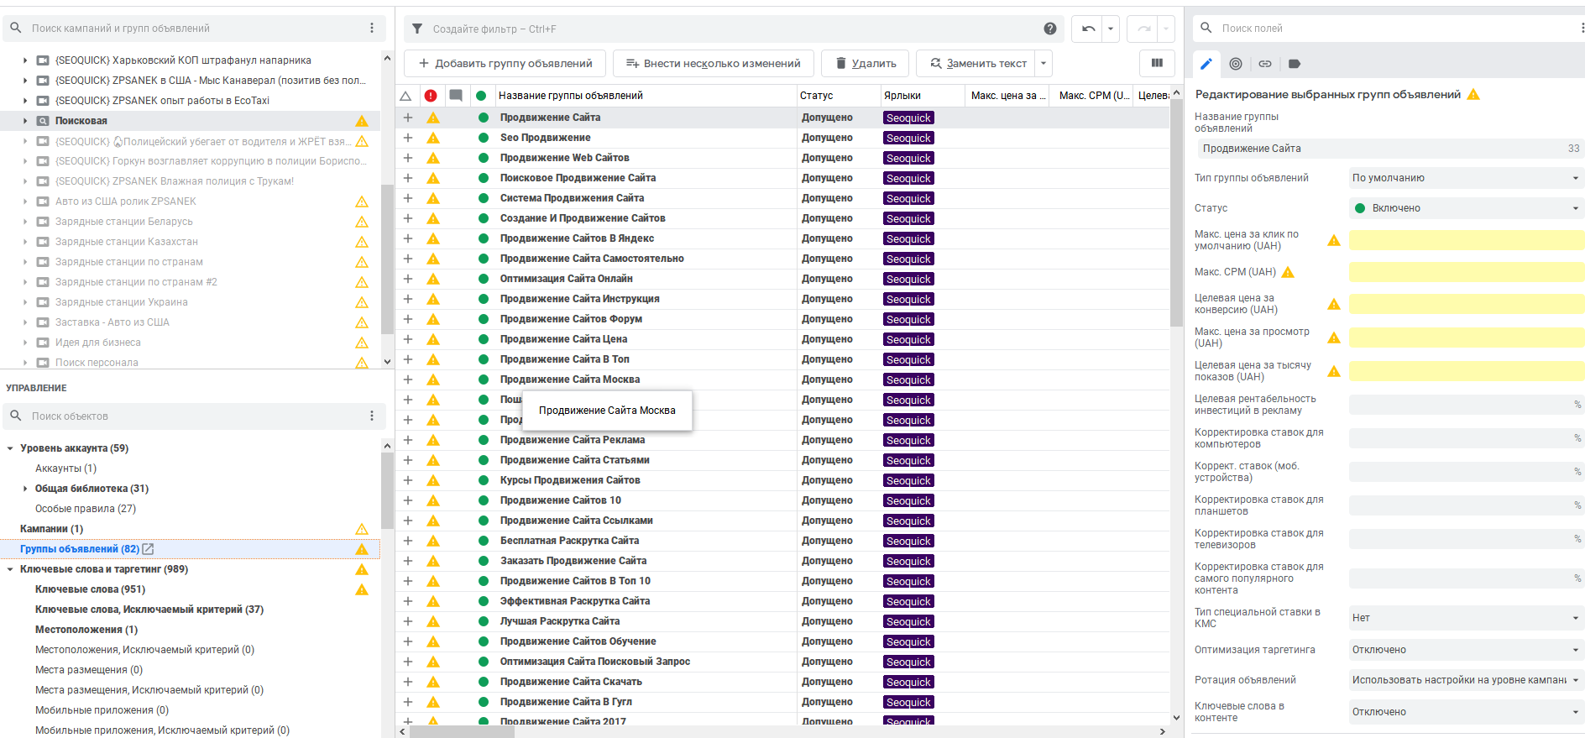Click 'Внести несколько изменений' button
The image size is (1585, 738).
pyautogui.click(x=714, y=63)
